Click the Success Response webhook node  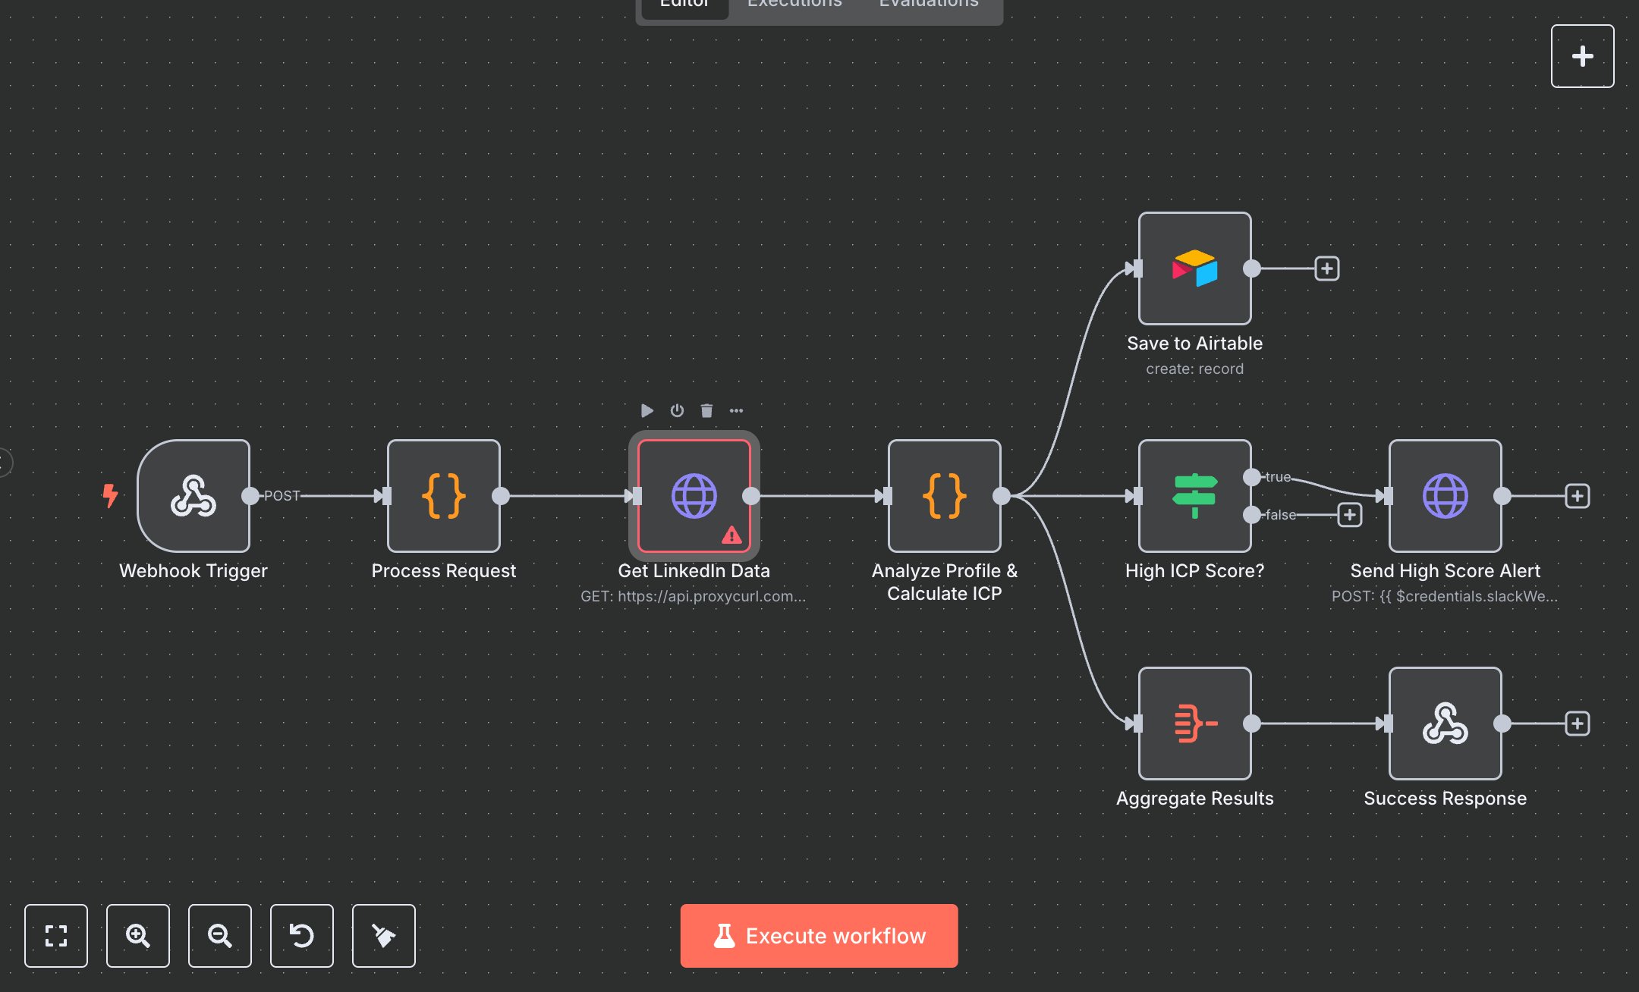pyautogui.click(x=1445, y=724)
